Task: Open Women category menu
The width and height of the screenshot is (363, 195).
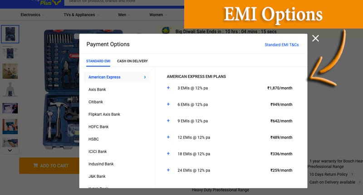Action: [158, 15]
